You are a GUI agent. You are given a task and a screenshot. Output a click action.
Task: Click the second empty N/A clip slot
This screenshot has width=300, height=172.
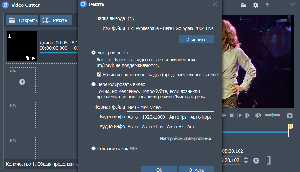[x=22, y=115]
